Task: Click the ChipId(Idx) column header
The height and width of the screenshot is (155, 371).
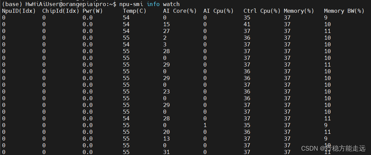Action: click(x=61, y=11)
